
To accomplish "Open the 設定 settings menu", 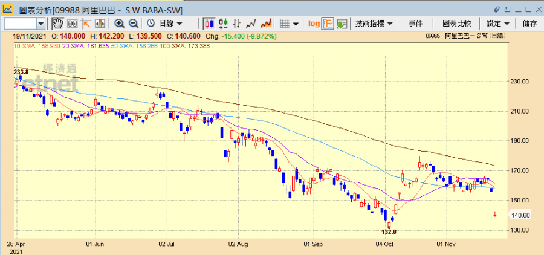I will pyautogui.click(x=498, y=24).
